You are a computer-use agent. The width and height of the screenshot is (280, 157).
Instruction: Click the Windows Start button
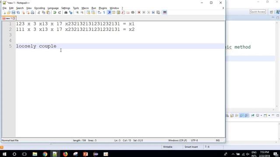4,154
